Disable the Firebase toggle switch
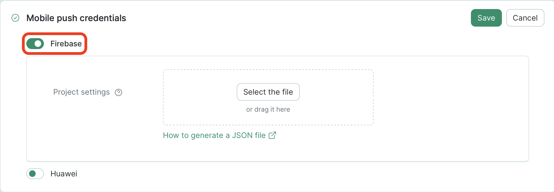The image size is (554, 192). tap(35, 44)
